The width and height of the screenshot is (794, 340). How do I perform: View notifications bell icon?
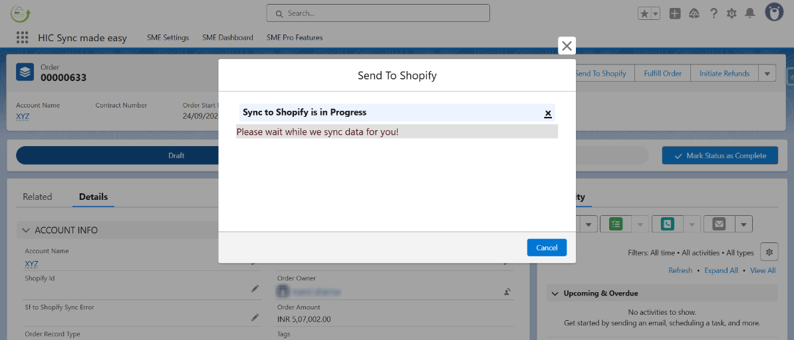pyautogui.click(x=750, y=13)
